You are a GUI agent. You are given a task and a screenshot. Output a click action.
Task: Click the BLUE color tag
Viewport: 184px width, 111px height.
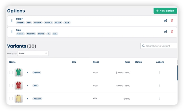67,23
